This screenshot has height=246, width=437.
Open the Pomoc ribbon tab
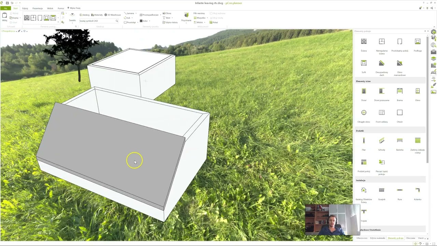click(x=61, y=8)
